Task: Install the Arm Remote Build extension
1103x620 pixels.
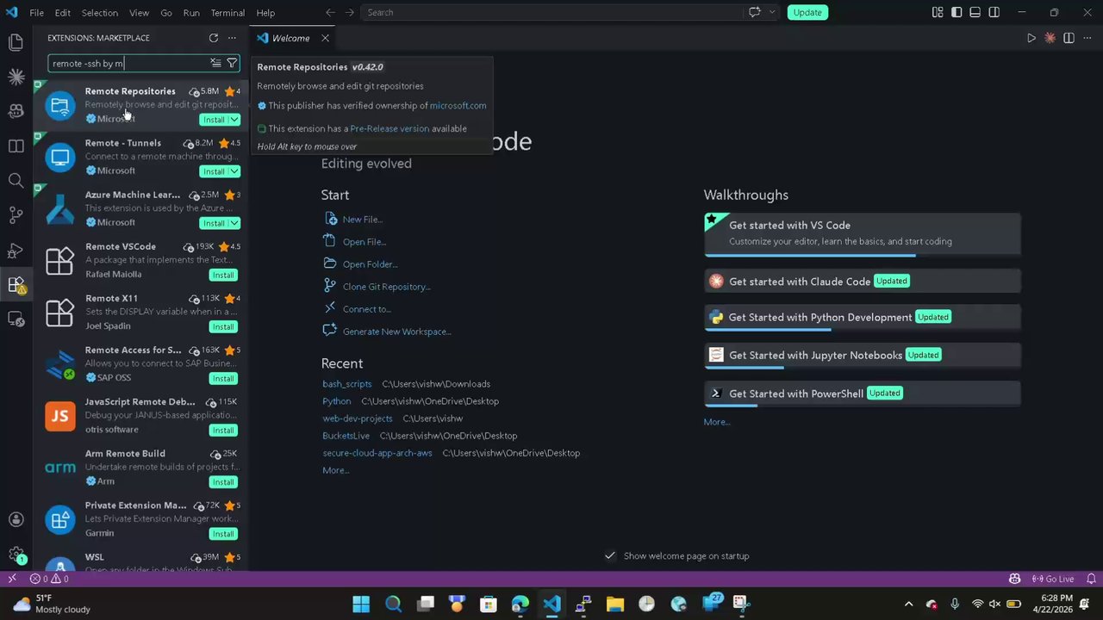Action: point(223,481)
